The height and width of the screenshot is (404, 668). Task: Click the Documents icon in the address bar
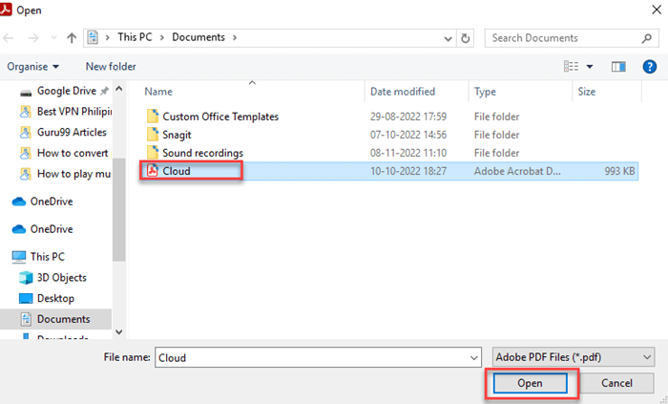click(x=93, y=37)
